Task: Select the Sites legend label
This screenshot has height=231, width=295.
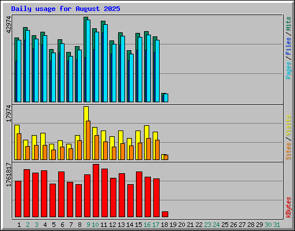Action: 288,151
